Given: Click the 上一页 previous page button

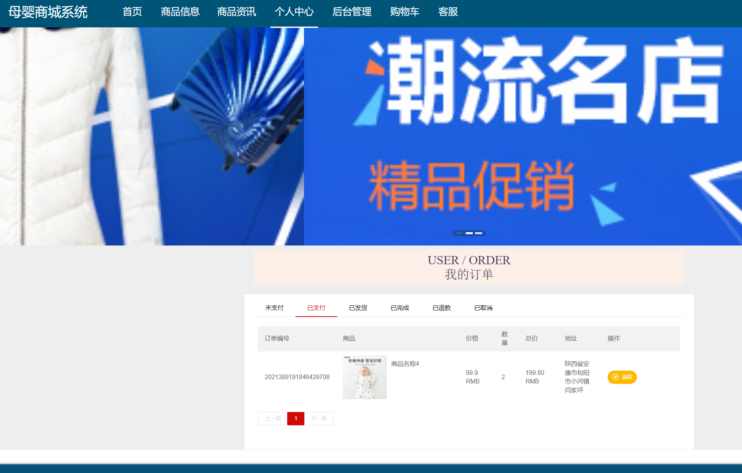Looking at the screenshot, I should 273,418.
